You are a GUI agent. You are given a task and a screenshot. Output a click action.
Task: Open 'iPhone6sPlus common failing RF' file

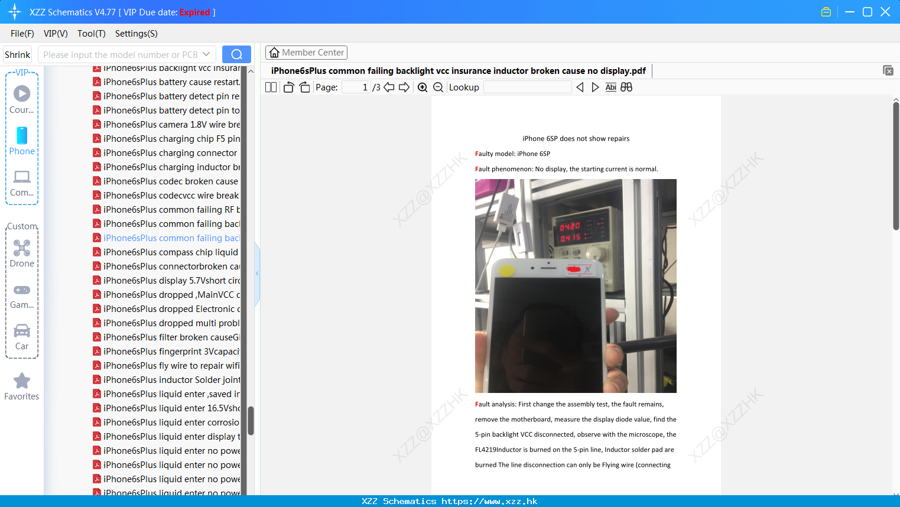166,210
